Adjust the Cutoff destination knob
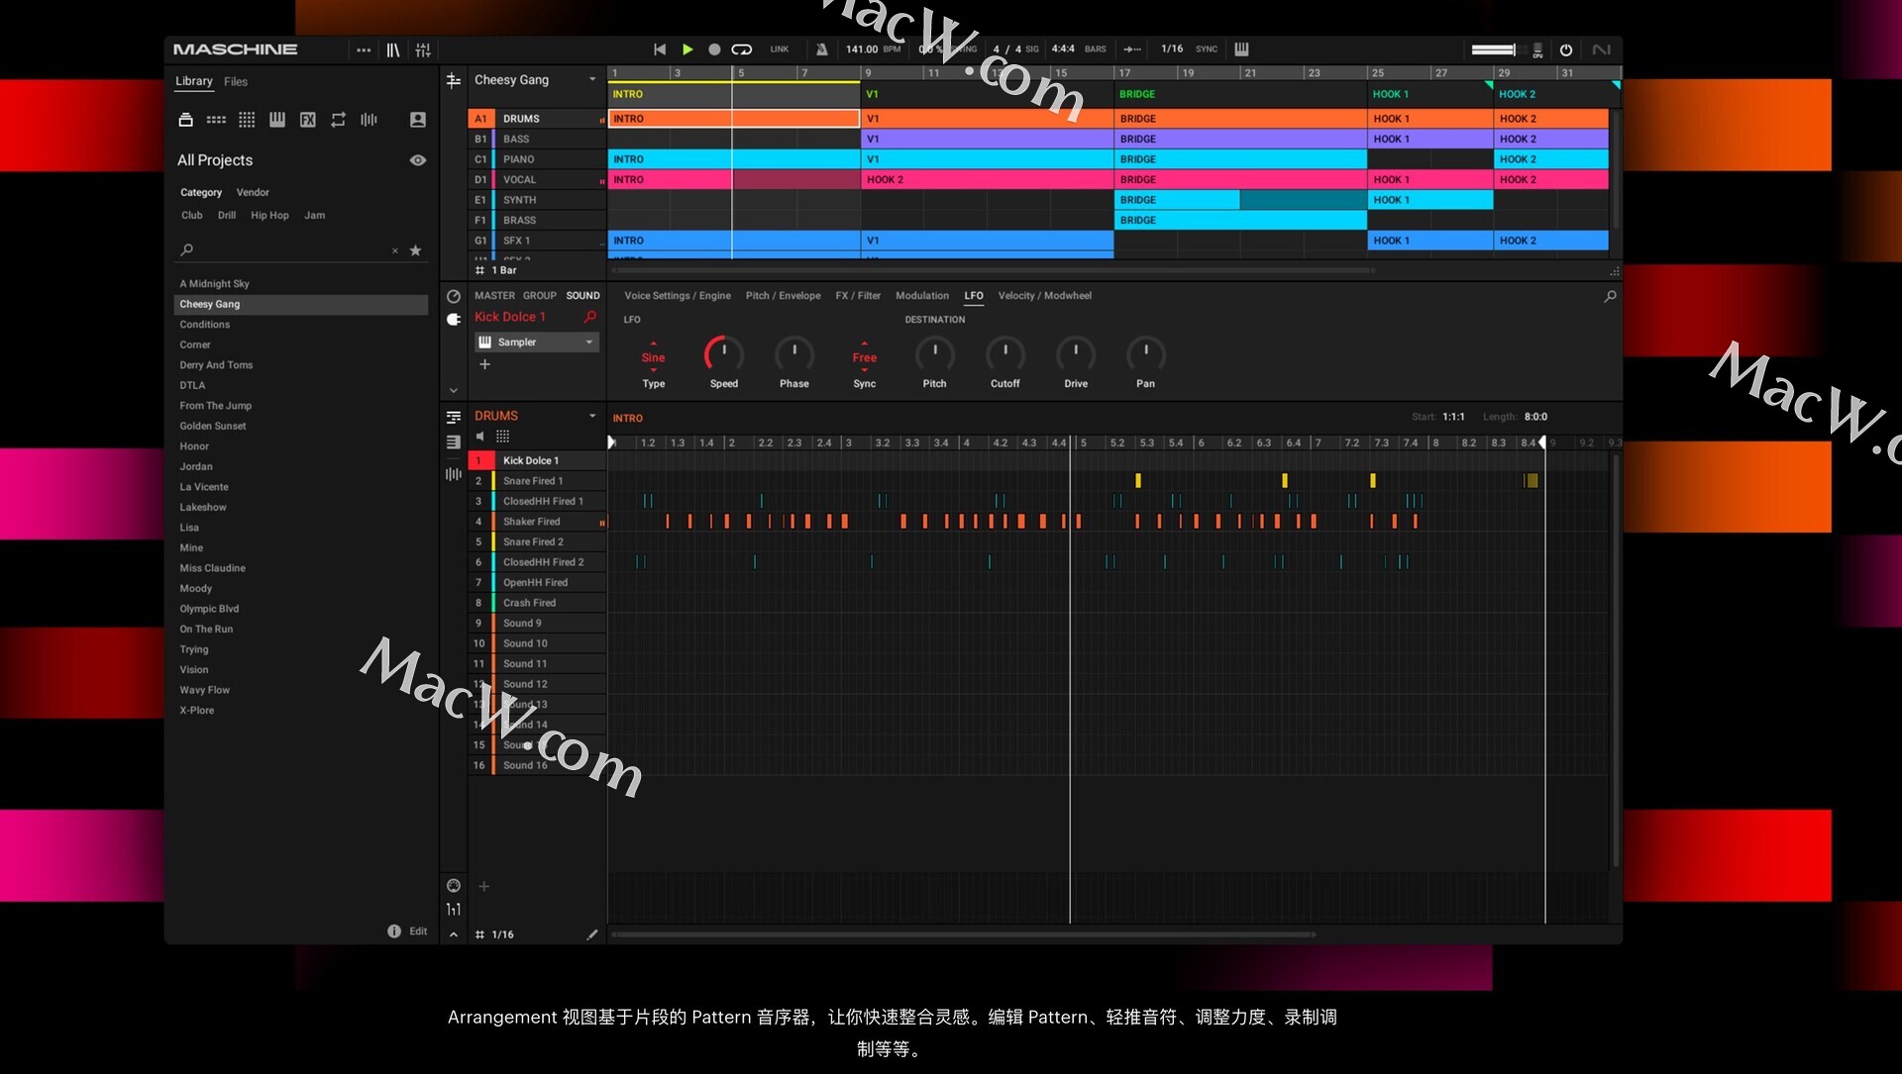This screenshot has height=1074, width=1902. (1005, 354)
